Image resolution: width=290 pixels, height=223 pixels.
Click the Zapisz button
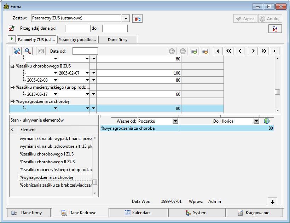point(245,18)
